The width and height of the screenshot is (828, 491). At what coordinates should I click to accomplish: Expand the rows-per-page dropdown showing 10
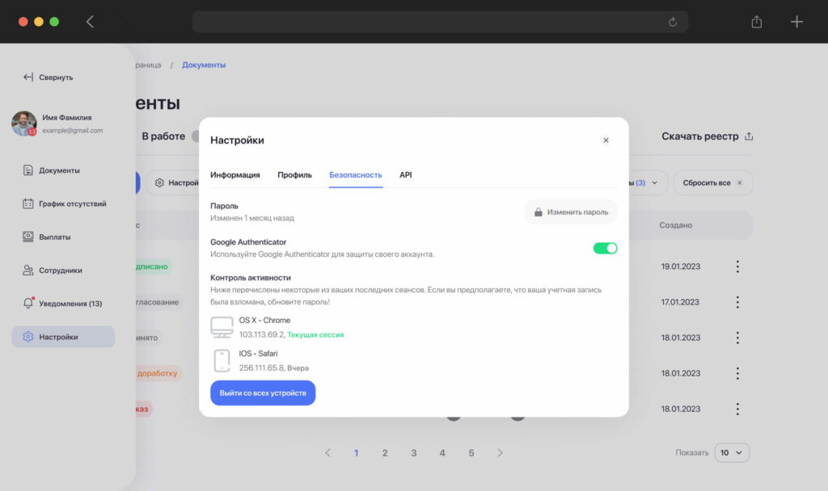[x=733, y=452]
